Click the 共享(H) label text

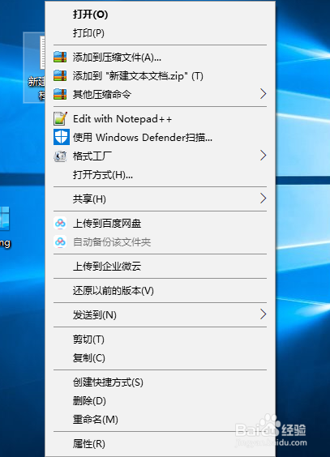(x=89, y=199)
